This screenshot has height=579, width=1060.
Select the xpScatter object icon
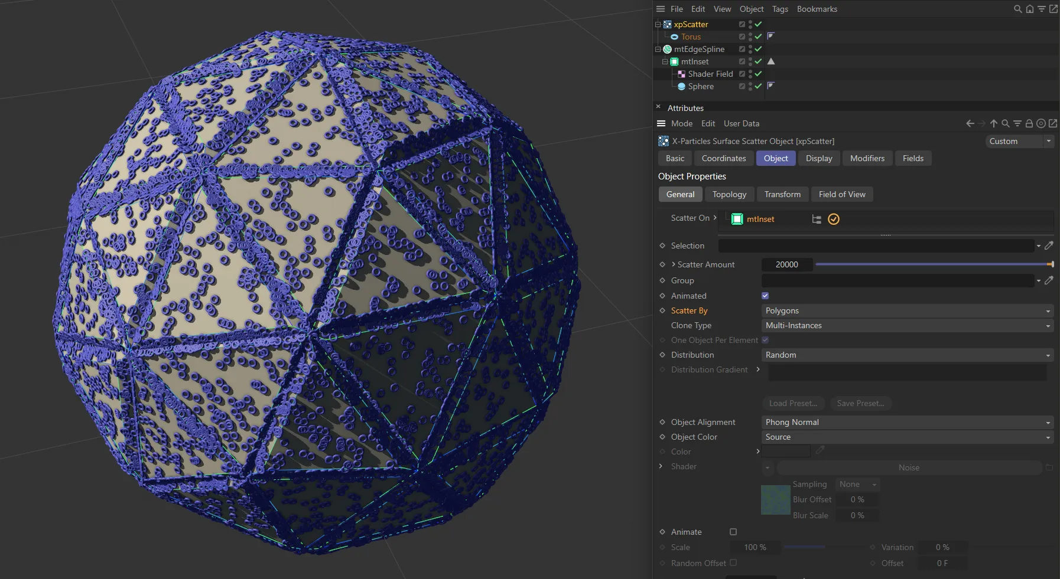(x=667, y=24)
